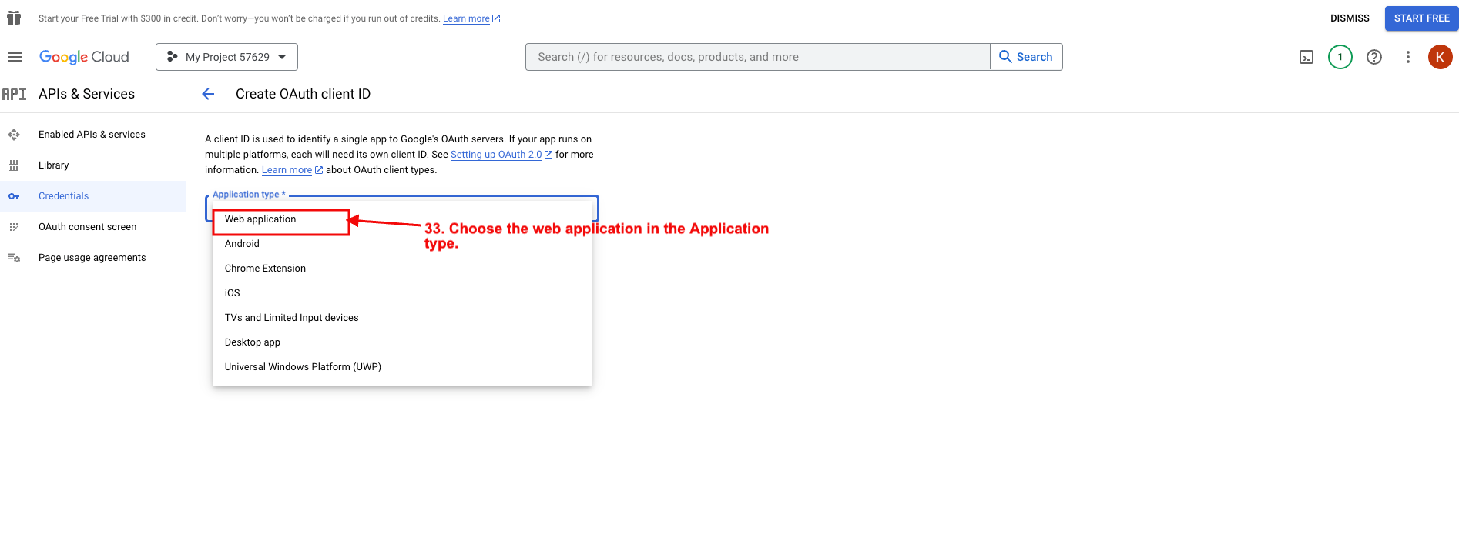
Task: Click the OAuth consent screen icon
Action: 14,227
